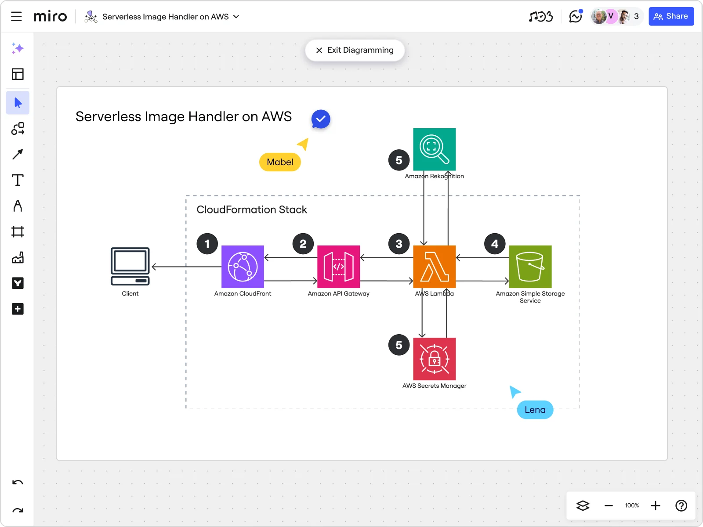The image size is (703, 527).
Task: Select the step 4 number badge
Action: click(x=495, y=244)
